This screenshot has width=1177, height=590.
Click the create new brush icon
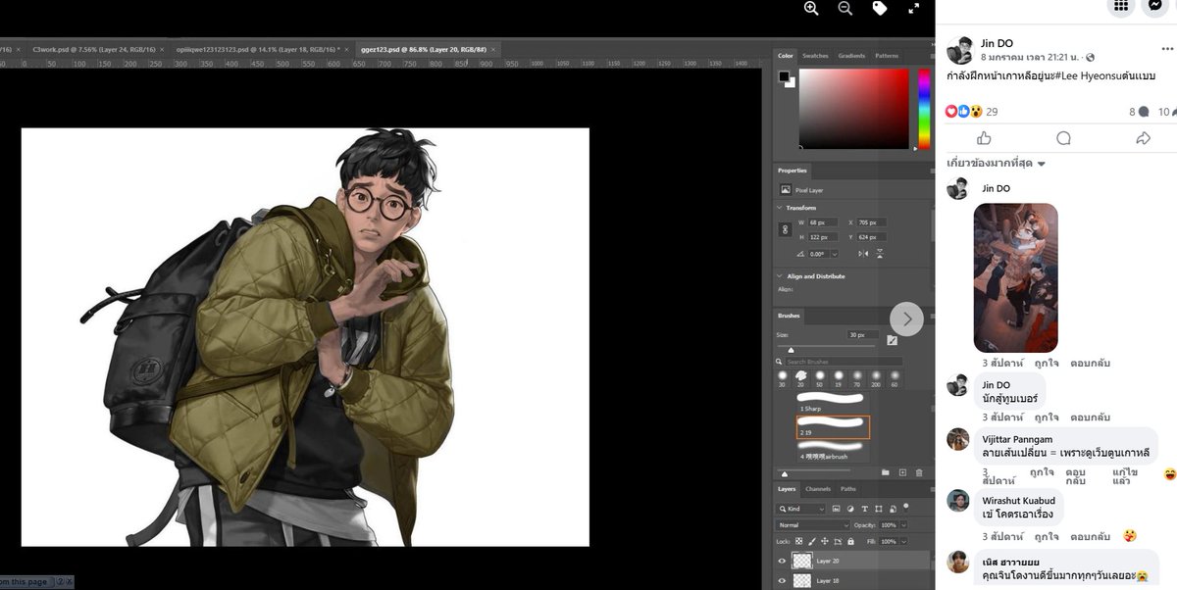(x=902, y=472)
